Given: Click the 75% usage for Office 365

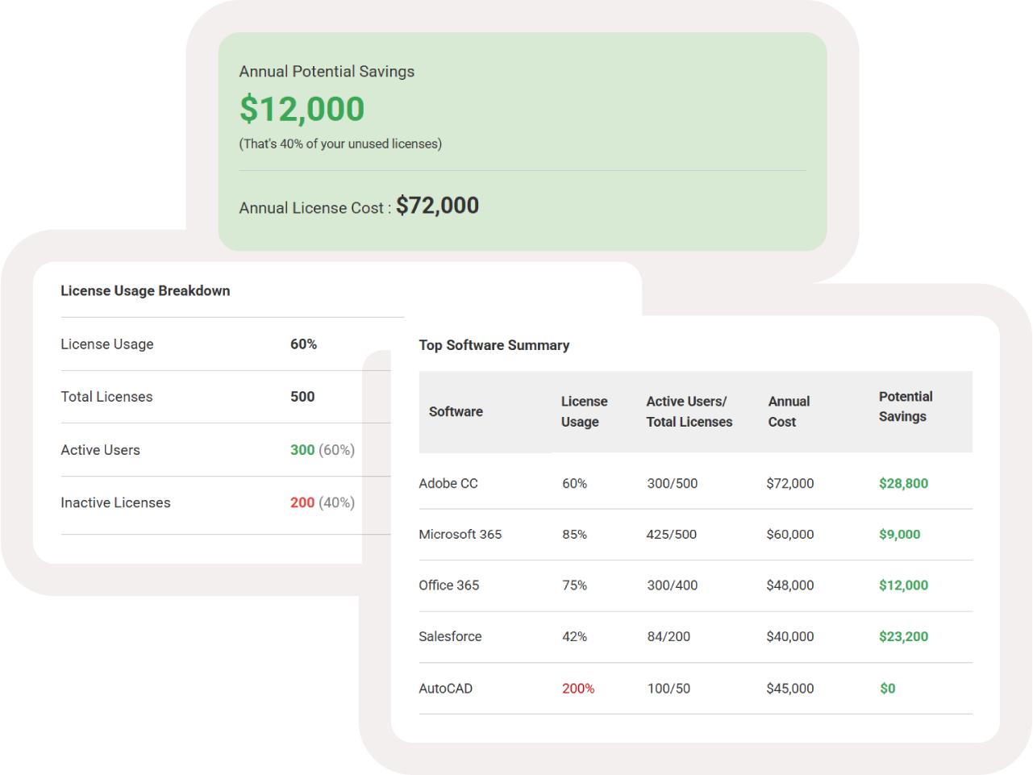Looking at the screenshot, I should (x=575, y=585).
